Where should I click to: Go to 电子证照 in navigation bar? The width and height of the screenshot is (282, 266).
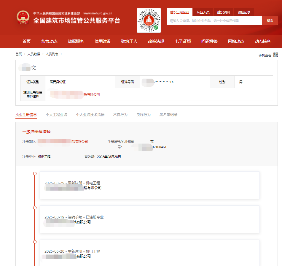(x=183, y=41)
